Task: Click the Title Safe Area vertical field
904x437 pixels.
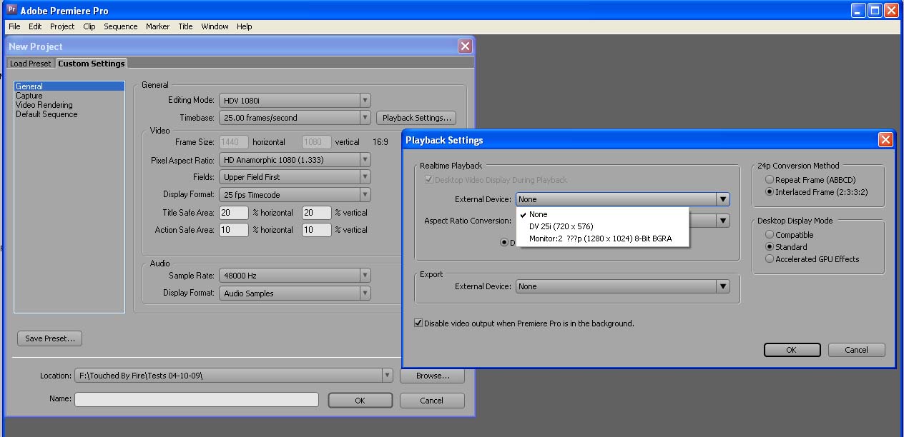Action: (316, 213)
